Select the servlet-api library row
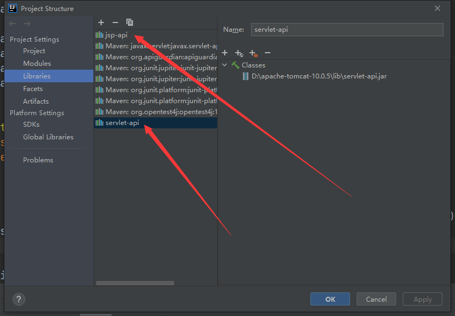Screen dimensions: 455x316 156,123
